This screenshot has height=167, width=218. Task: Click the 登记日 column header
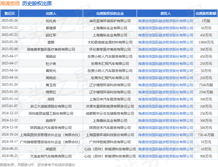point(9,13)
